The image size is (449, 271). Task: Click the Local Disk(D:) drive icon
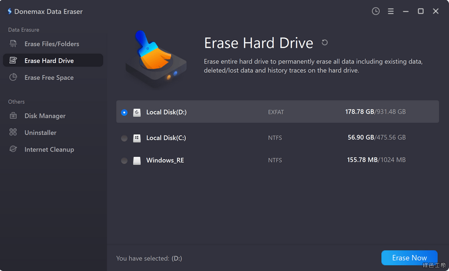[x=137, y=113]
